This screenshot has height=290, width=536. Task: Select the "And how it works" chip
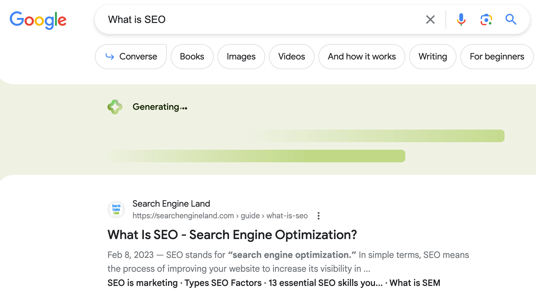362,57
